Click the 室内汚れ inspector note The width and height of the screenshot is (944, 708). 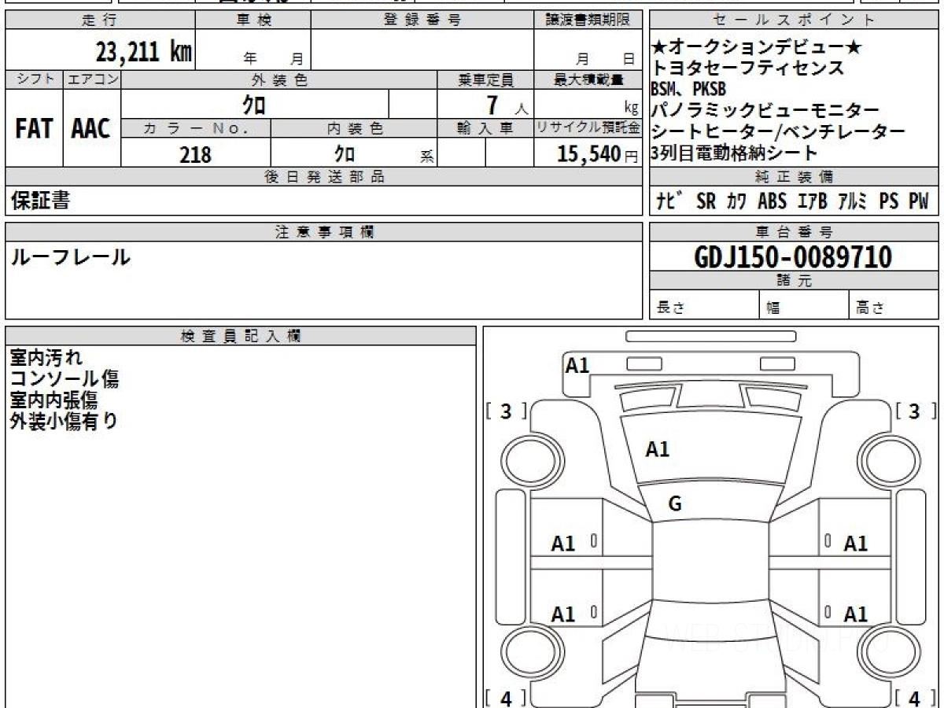[46, 358]
